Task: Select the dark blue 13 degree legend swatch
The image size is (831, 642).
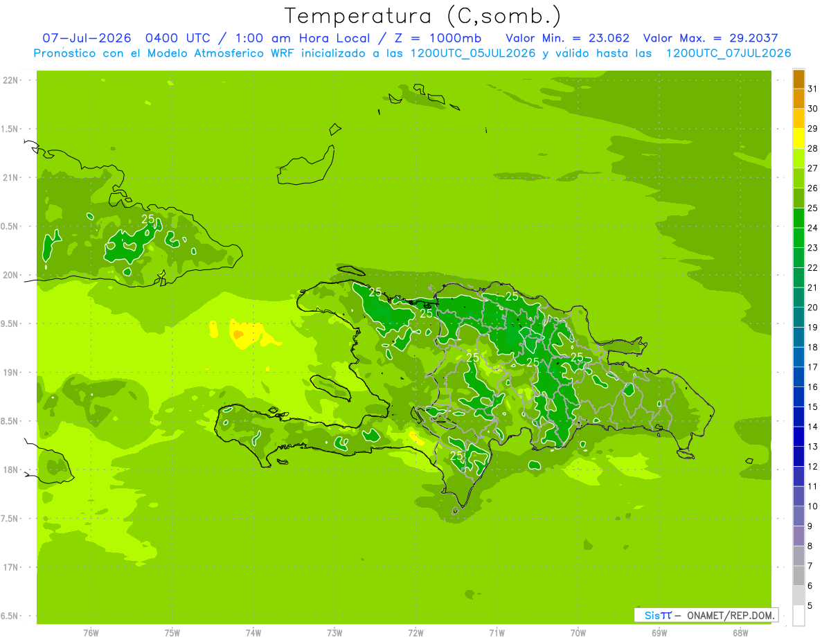Action: pyautogui.click(x=798, y=436)
